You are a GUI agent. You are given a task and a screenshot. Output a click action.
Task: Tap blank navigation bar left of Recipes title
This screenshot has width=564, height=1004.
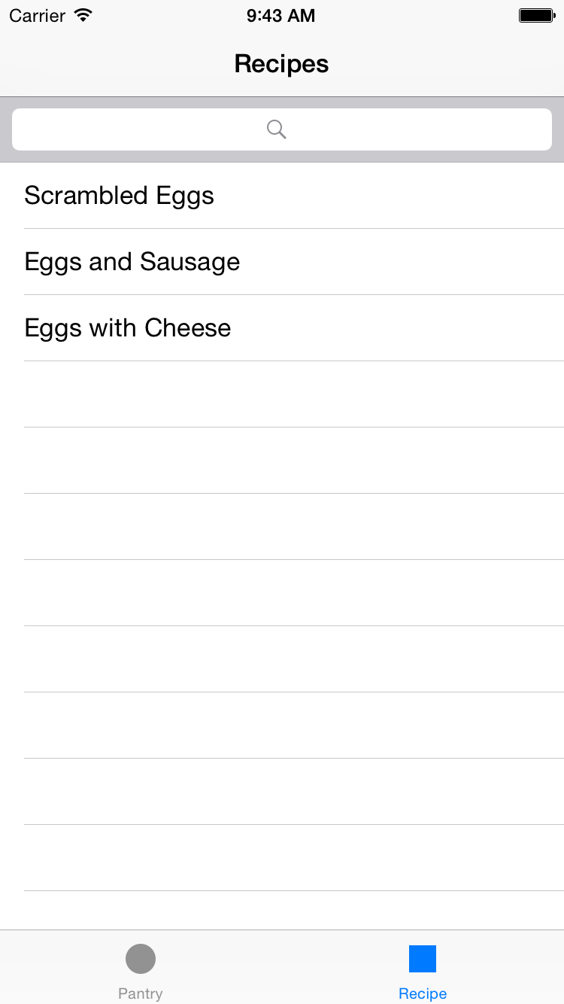[x=90, y=64]
